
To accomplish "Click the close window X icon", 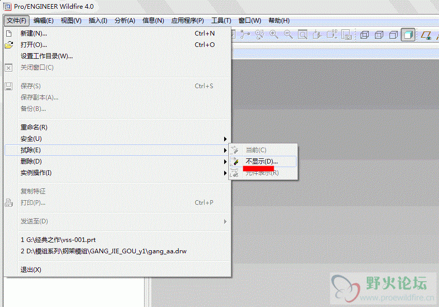I will click(x=9, y=68).
